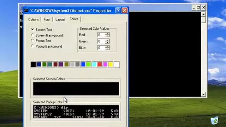The width and height of the screenshot is (226, 127).
Task: Decrease the Green color value with down arrow
Action: coord(107,42)
